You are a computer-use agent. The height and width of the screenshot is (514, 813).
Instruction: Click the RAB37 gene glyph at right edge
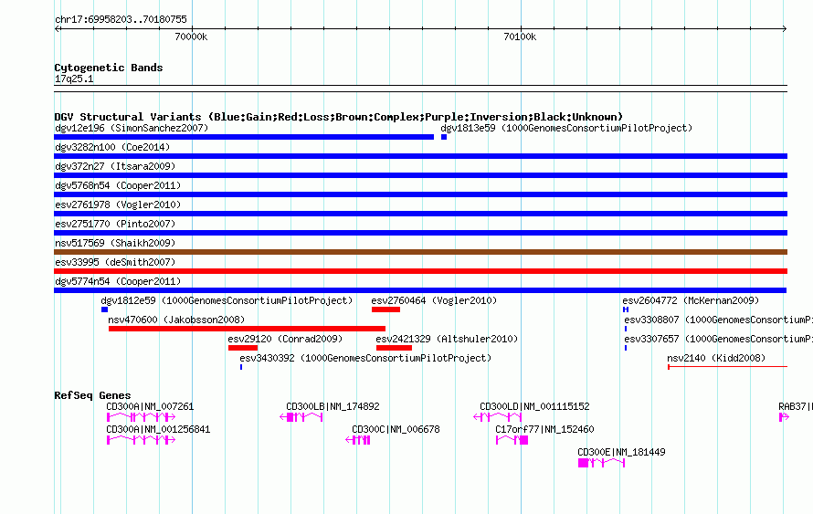(x=784, y=417)
